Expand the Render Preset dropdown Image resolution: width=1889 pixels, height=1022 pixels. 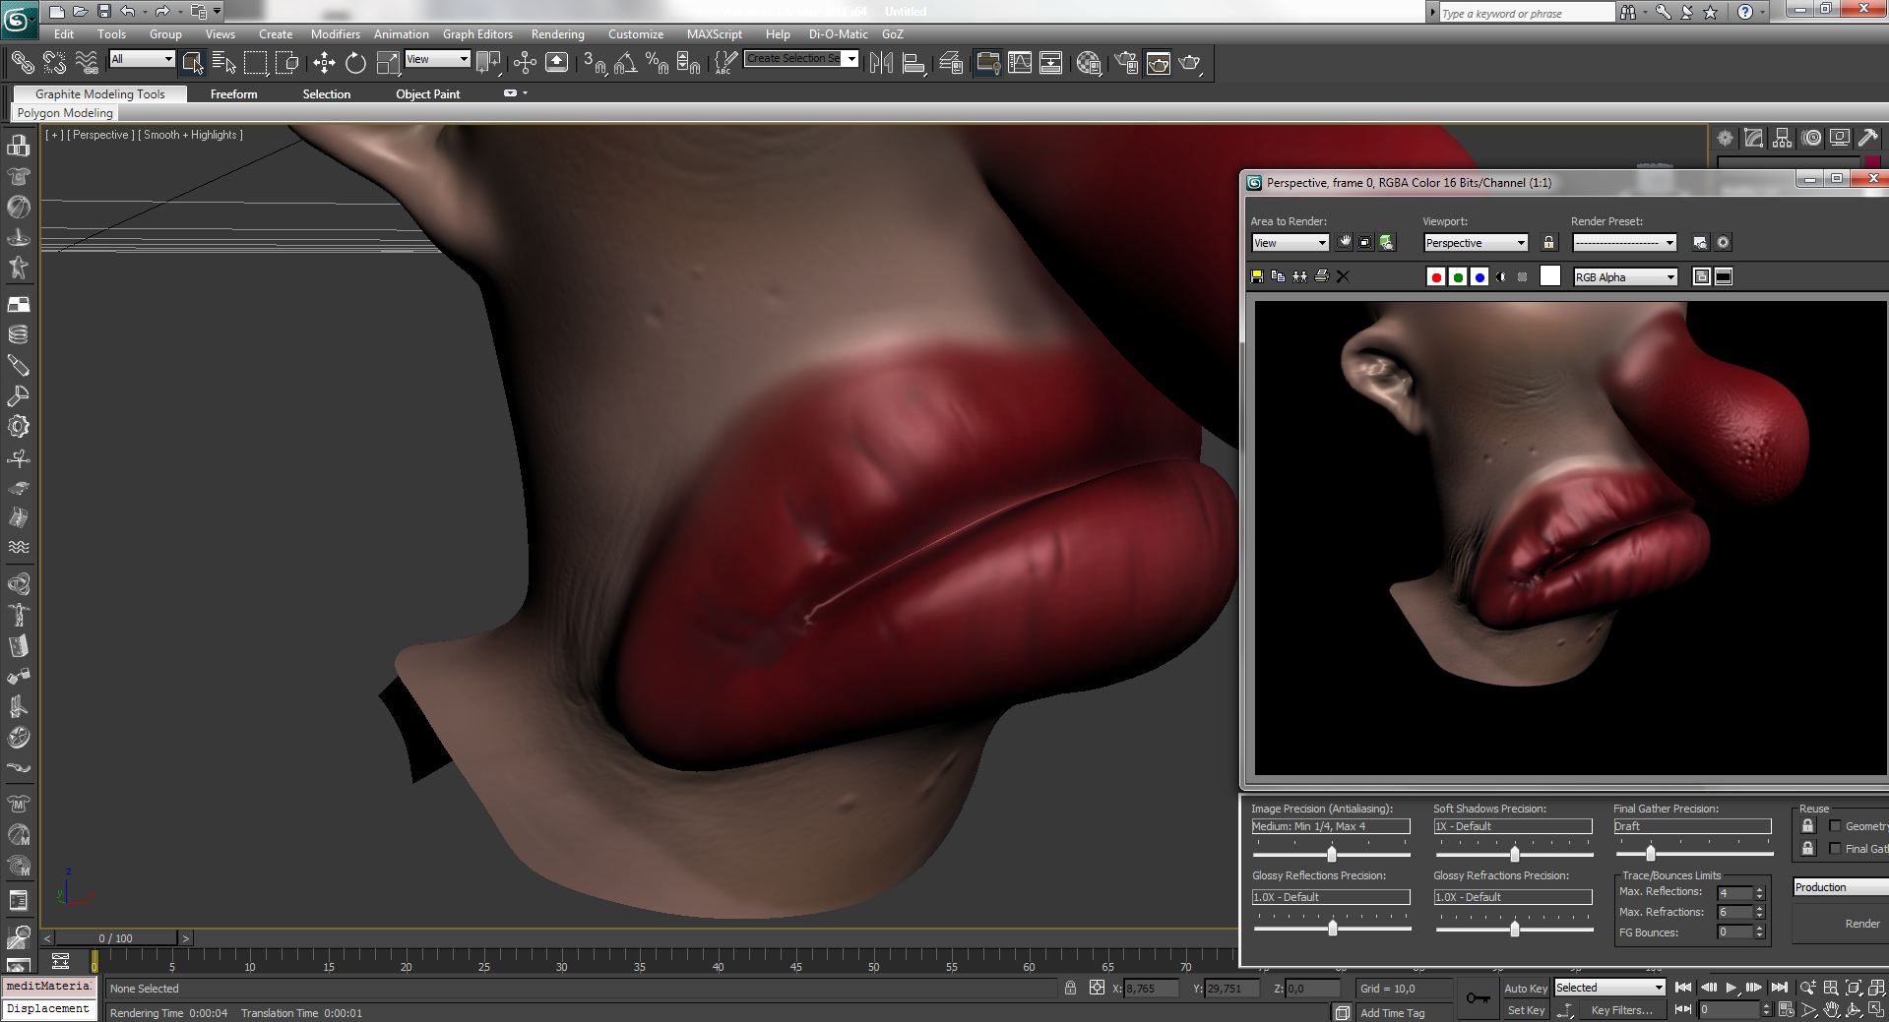click(x=1624, y=242)
